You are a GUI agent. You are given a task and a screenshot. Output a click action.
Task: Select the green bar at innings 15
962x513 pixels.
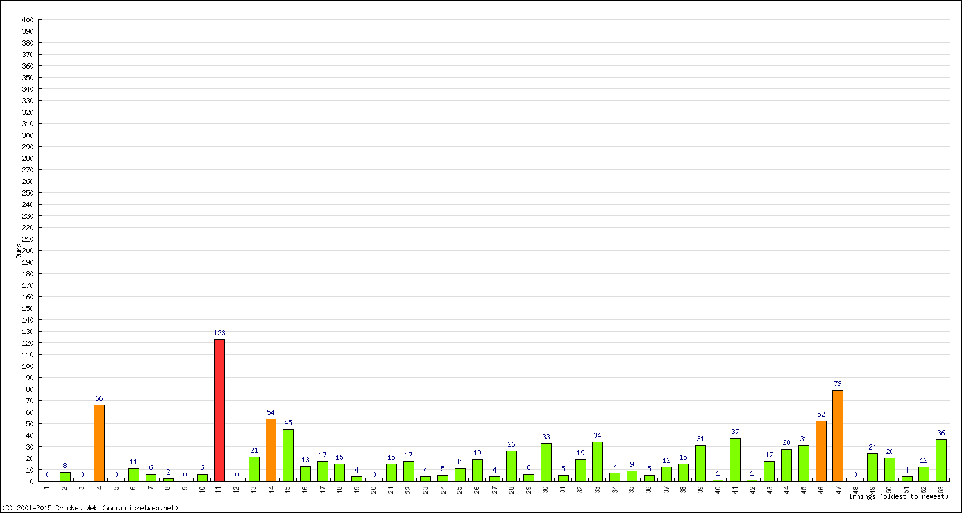point(288,455)
